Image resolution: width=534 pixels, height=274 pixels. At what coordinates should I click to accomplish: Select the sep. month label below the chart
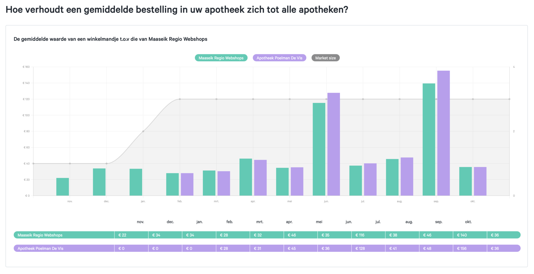[436, 201]
